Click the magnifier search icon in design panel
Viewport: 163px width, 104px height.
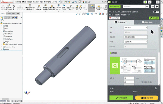(147, 7)
